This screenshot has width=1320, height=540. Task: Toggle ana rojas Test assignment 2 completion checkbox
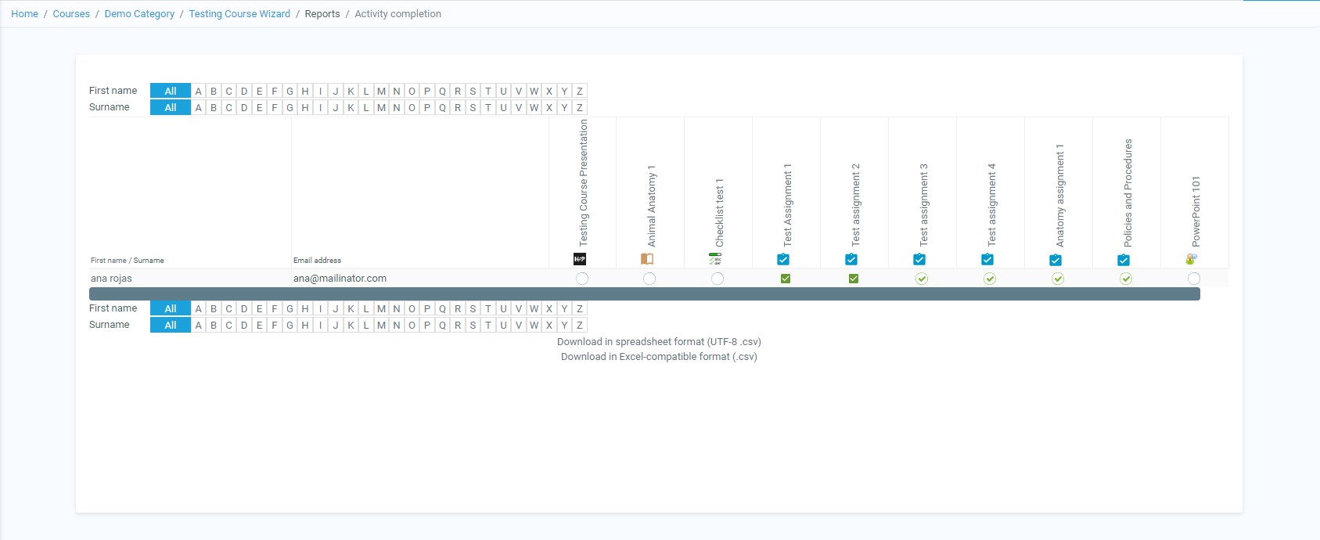click(x=854, y=279)
